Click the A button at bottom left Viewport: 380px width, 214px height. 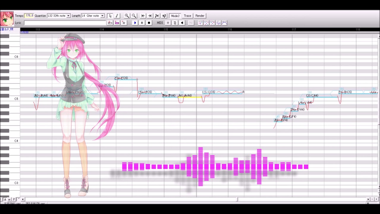(5, 199)
